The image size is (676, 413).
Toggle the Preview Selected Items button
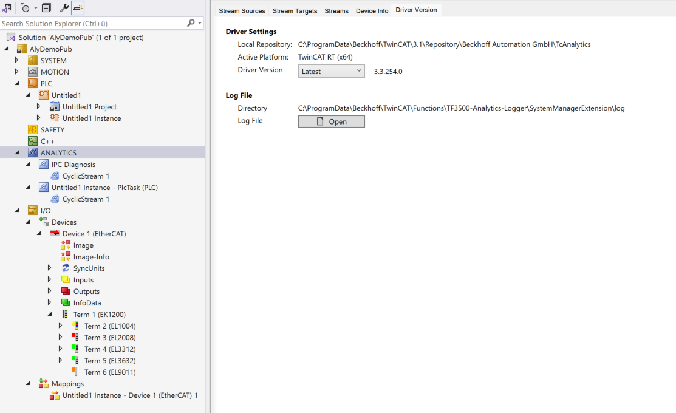78,8
